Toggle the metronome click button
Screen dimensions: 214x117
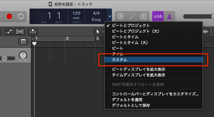coord(169,16)
